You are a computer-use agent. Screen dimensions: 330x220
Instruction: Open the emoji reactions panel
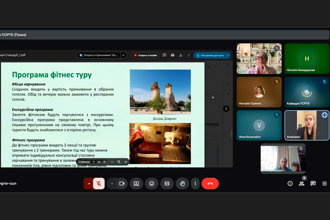[x=151, y=183]
